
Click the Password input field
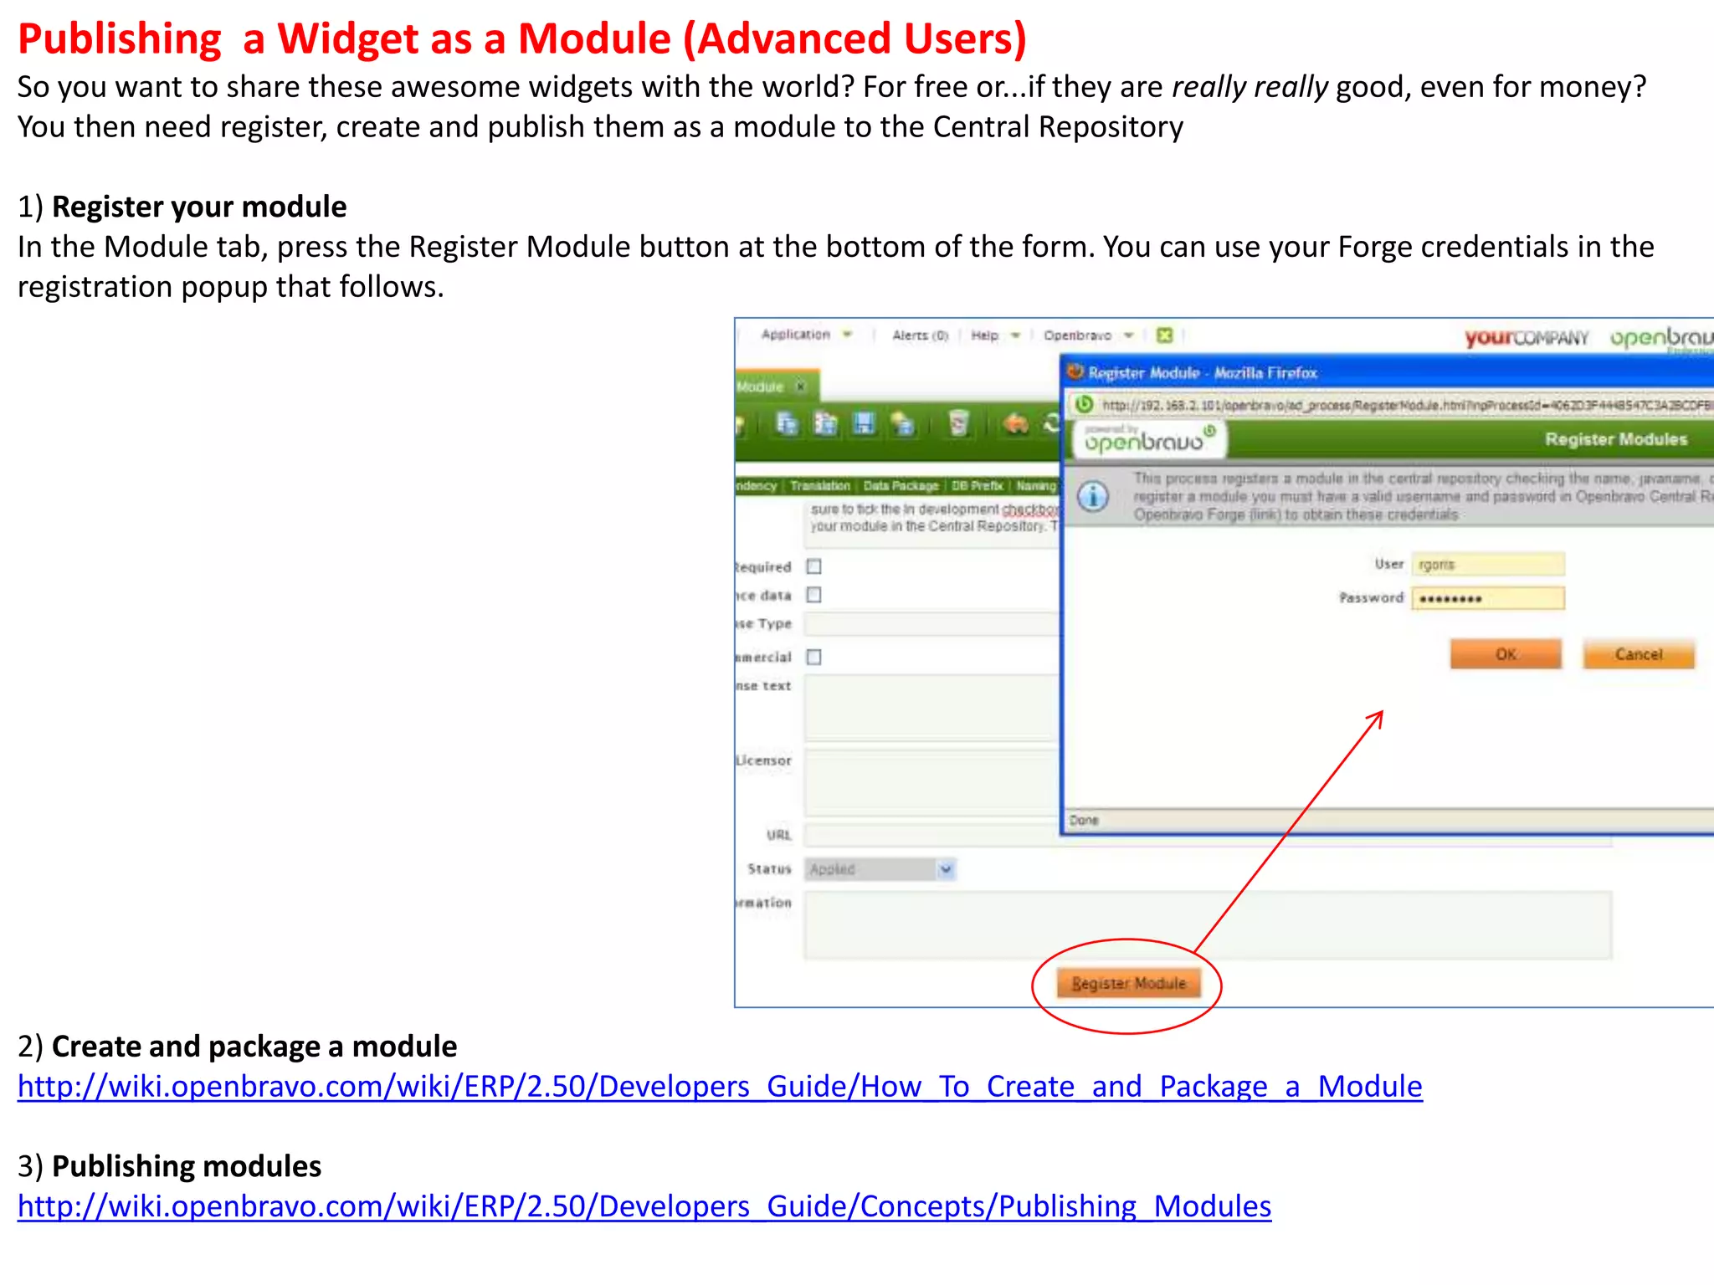click(1488, 598)
